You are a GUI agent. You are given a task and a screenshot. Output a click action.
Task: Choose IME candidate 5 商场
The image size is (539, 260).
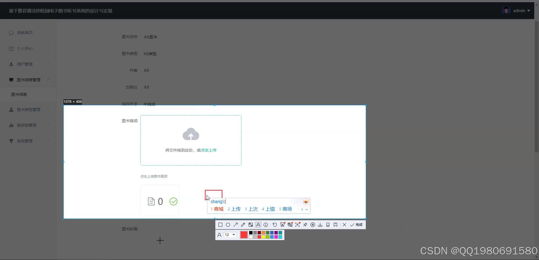[286, 209]
